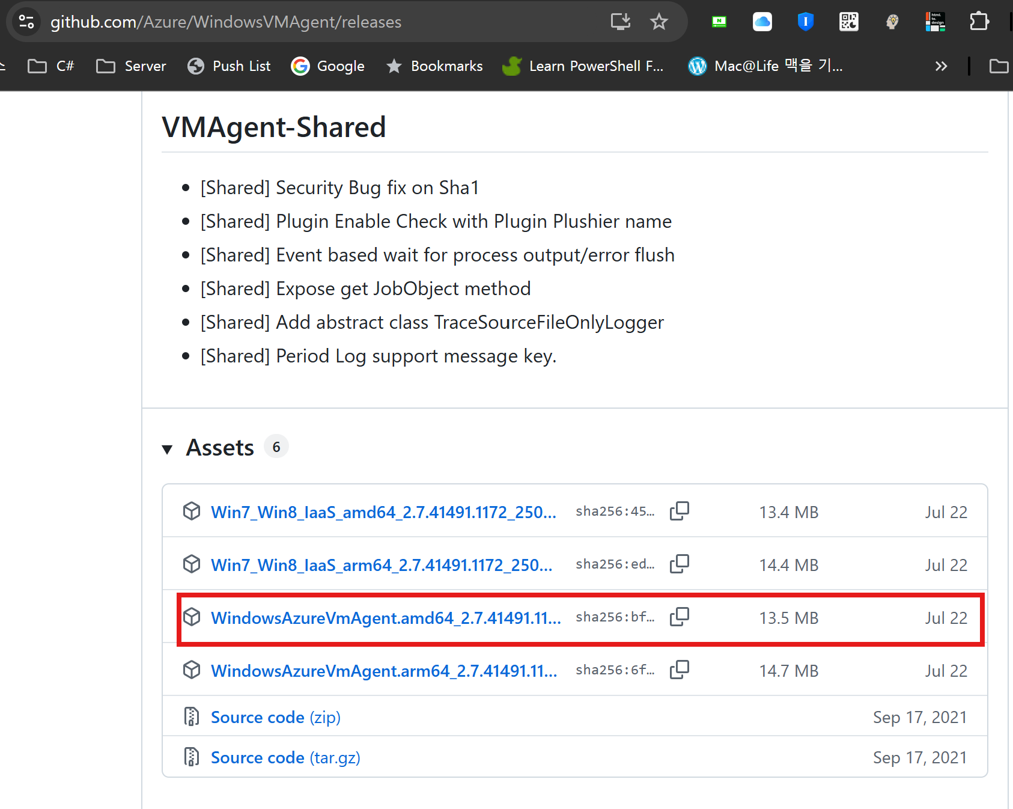
Task: Click the sha256:6f... hash text
Action: pyautogui.click(x=615, y=670)
